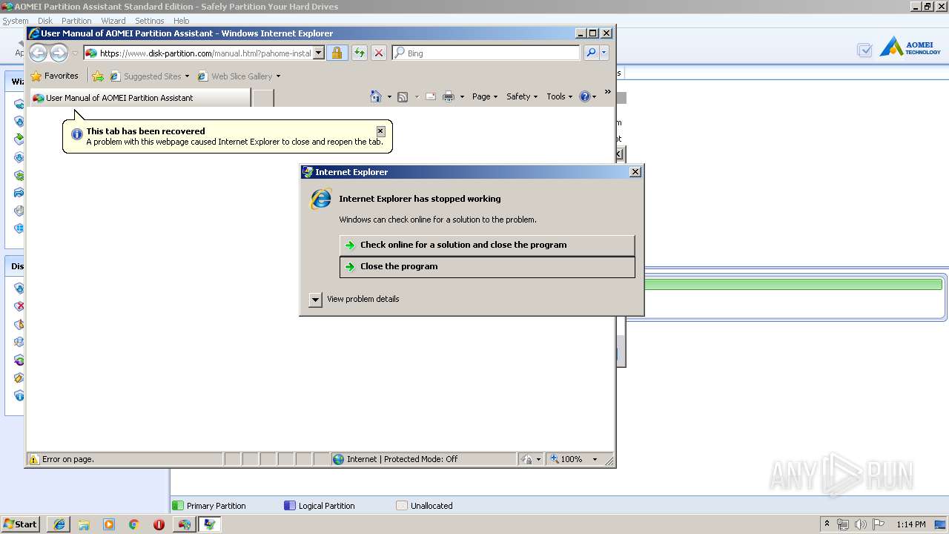Image resolution: width=949 pixels, height=534 pixels.
Task: Click security zone lock dropdown in status bar
Action: point(531,459)
